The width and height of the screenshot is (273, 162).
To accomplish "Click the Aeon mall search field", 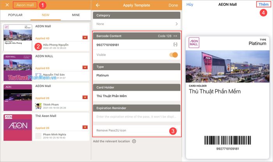I will click(25, 5).
